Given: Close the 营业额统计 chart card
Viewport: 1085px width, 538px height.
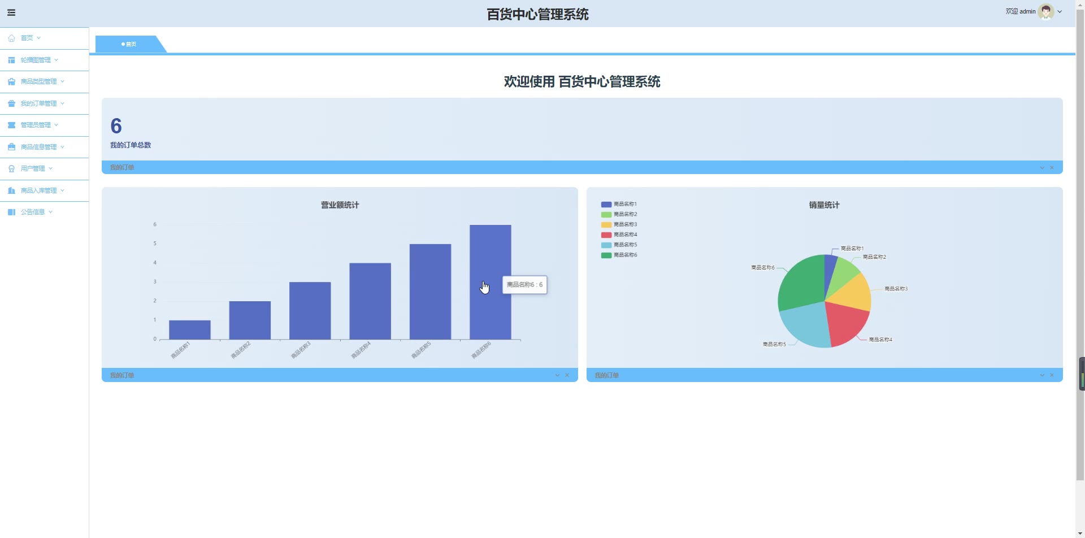Looking at the screenshot, I should 567,375.
